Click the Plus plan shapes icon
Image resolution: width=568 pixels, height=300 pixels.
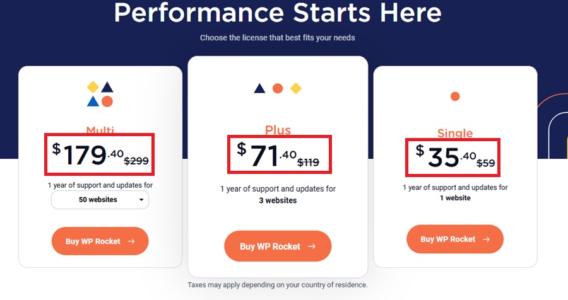(x=278, y=89)
